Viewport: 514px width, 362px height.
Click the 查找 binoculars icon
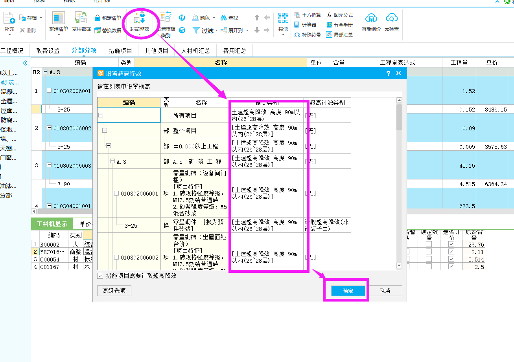tap(224, 18)
